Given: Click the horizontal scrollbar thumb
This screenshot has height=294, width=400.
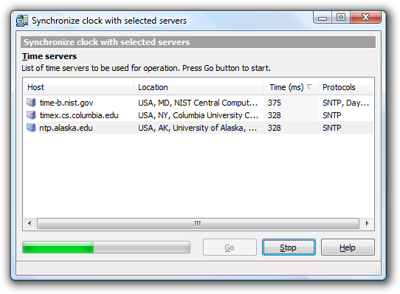Looking at the screenshot, I should coord(198,224).
